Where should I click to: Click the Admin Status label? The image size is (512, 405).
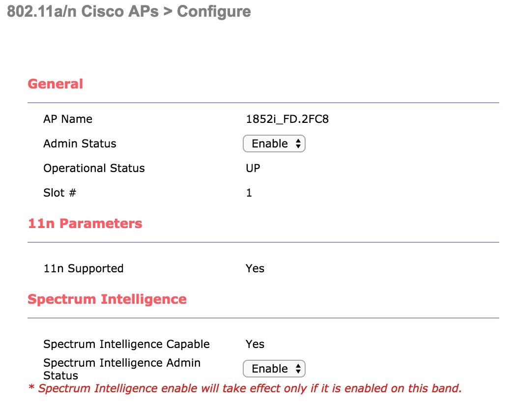pyautogui.click(x=80, y=144)
